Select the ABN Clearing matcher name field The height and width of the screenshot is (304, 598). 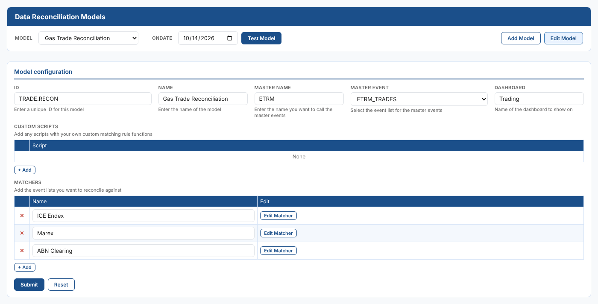pyautogui.click(x=144, y=251)
